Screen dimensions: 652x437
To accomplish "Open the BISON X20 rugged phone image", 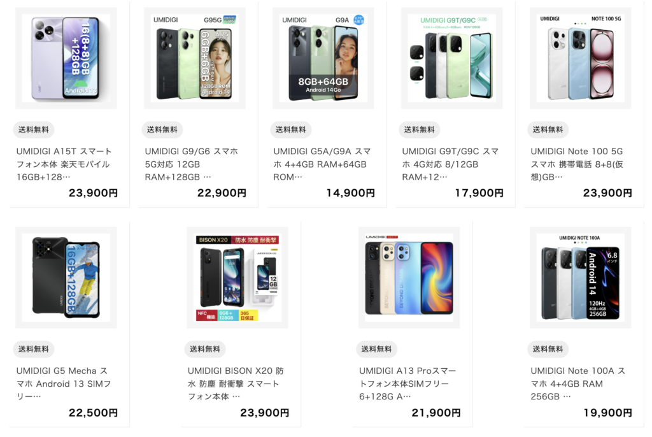I will pyautogui.click(x=237, y=278).
